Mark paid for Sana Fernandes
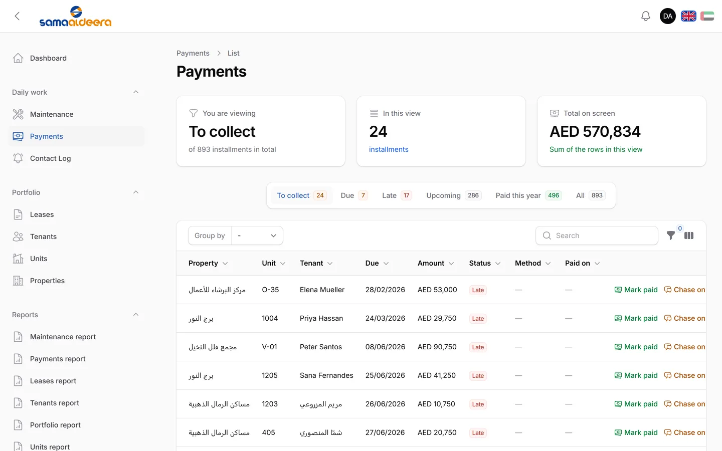This screenshot has width=722, height=451. [x=636, y=375]
